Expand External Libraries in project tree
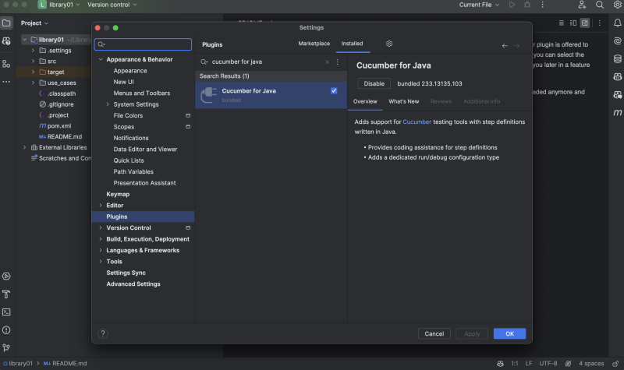624x370 pixels. 25,147
